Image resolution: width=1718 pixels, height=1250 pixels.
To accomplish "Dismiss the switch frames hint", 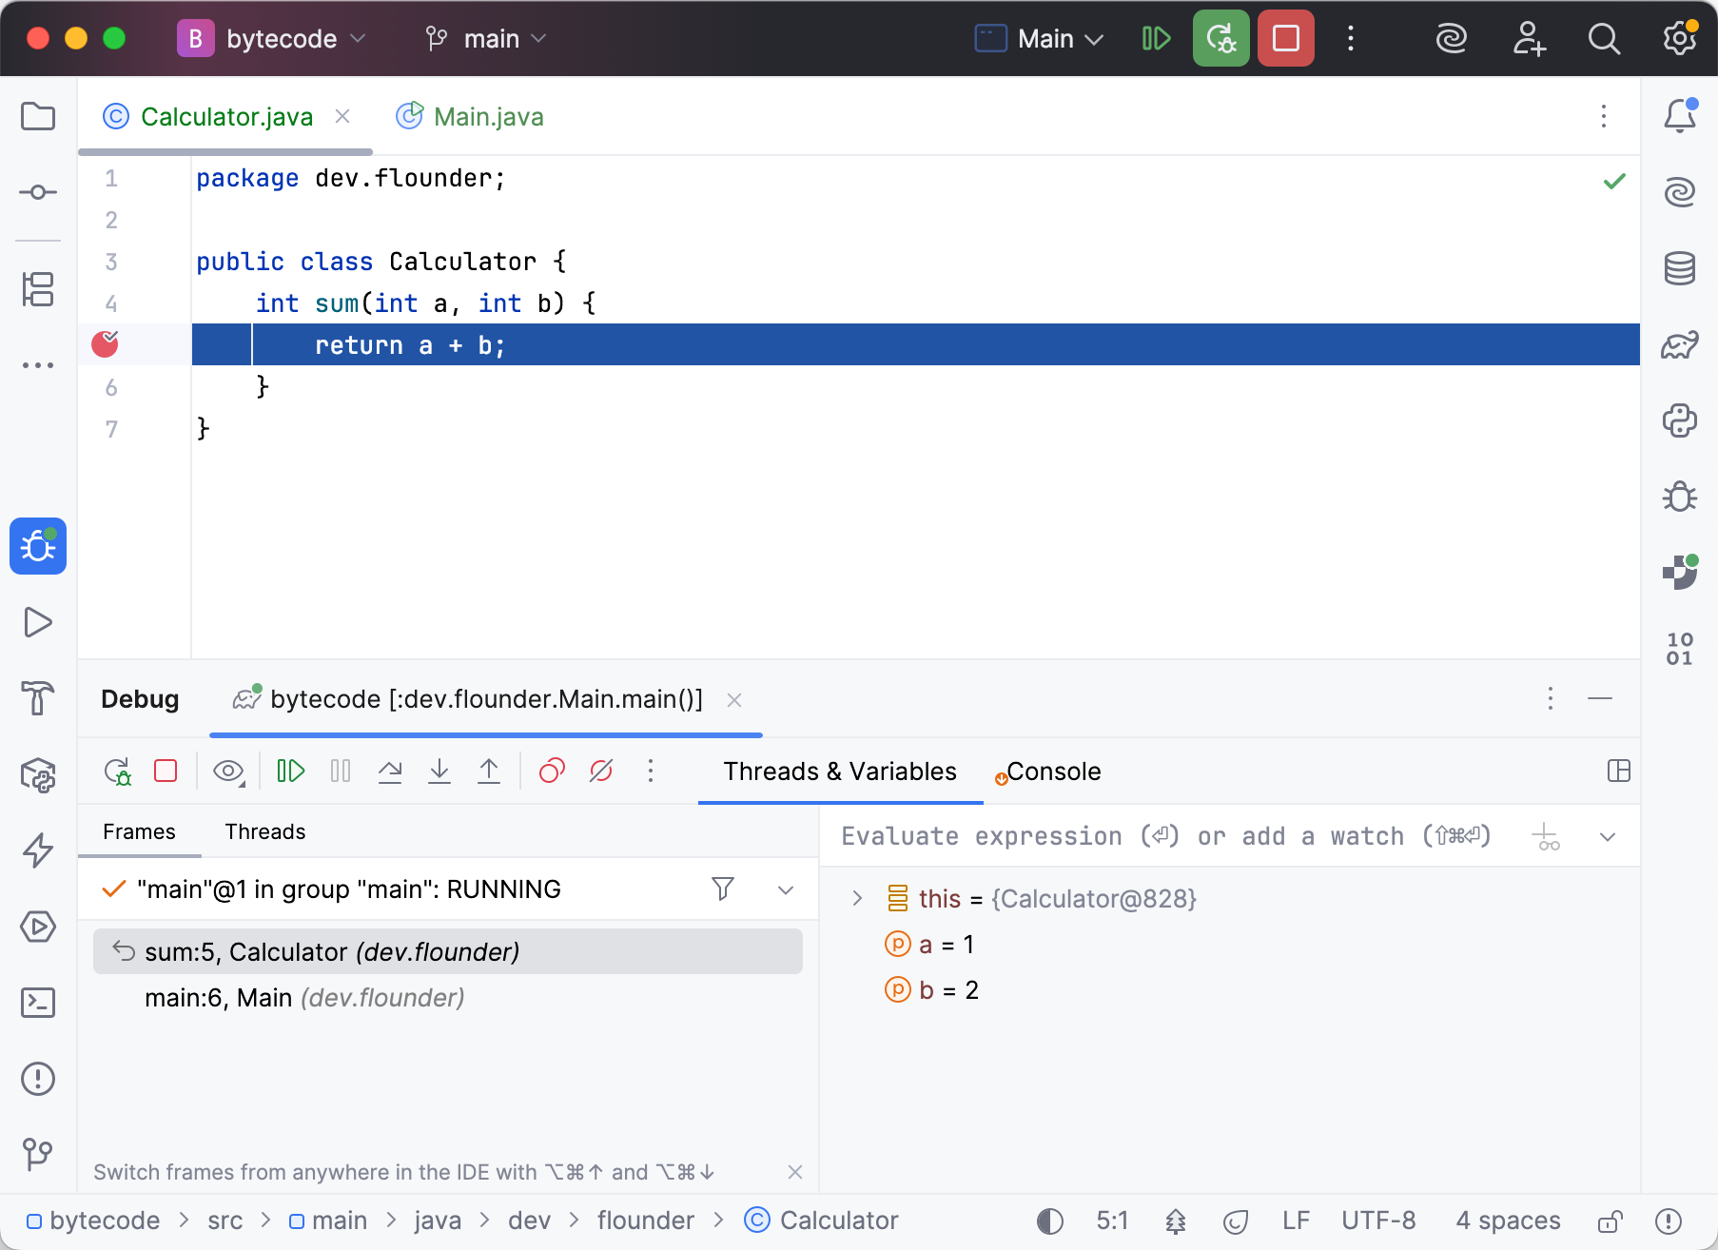I will click(795, 1172).
